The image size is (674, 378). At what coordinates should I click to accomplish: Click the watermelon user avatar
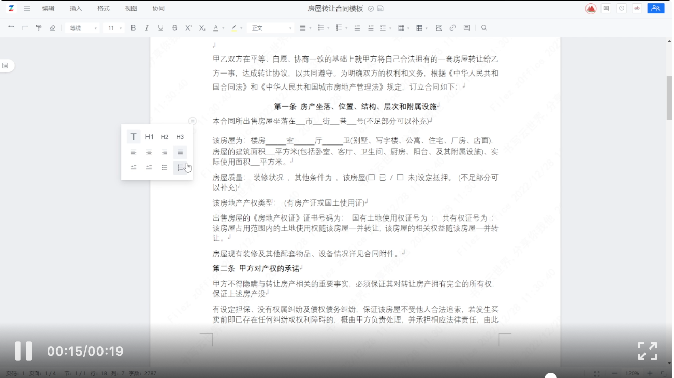[x=591, y=8]
